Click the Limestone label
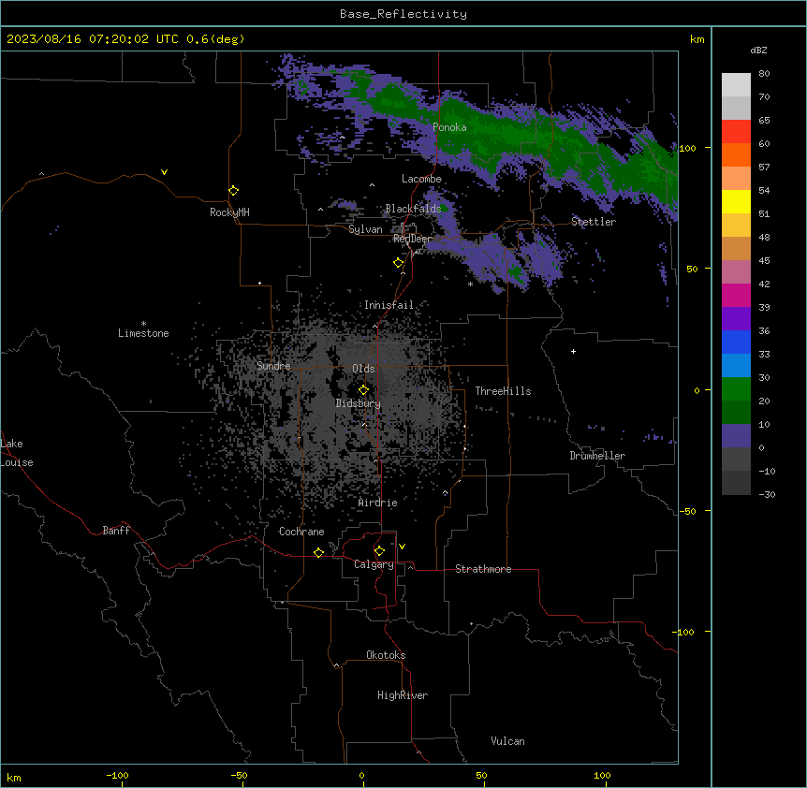807x788 pixels. tap(143, 333)
